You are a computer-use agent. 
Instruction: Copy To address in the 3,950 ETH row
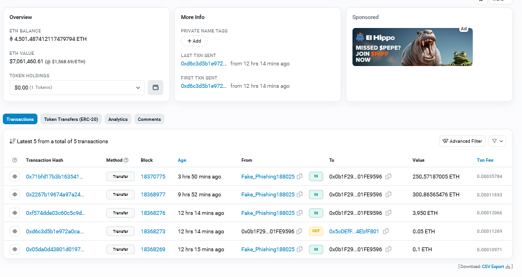(x=388, y=213)
